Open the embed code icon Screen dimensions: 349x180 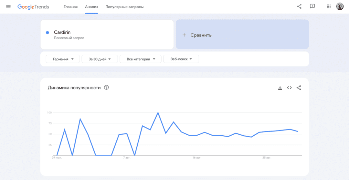[x=289, y=88]
